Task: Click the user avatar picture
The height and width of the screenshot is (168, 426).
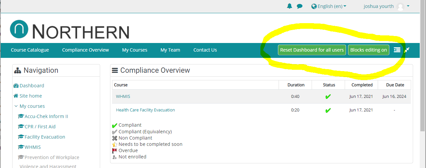Action: [x=400, y=6]
